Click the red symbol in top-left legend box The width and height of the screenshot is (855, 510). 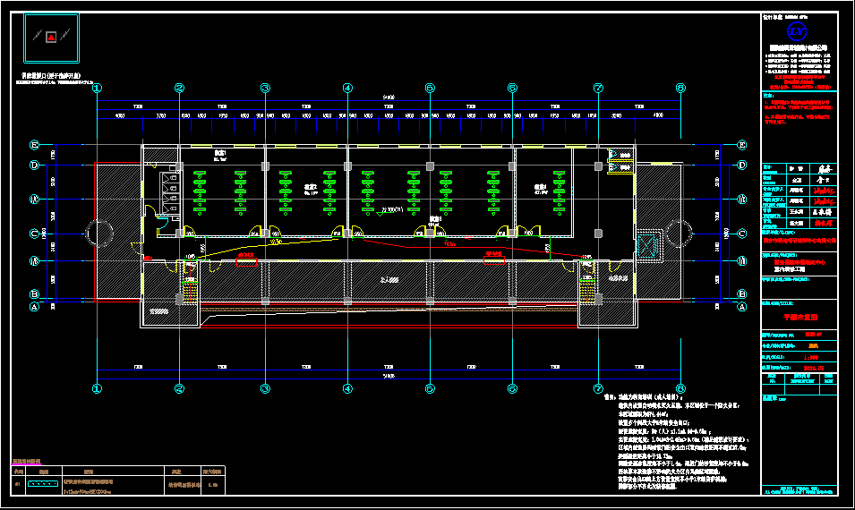tap(52, 37)
